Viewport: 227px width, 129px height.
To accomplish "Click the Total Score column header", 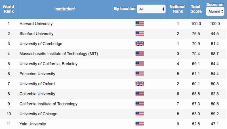I will coord(196,9).
